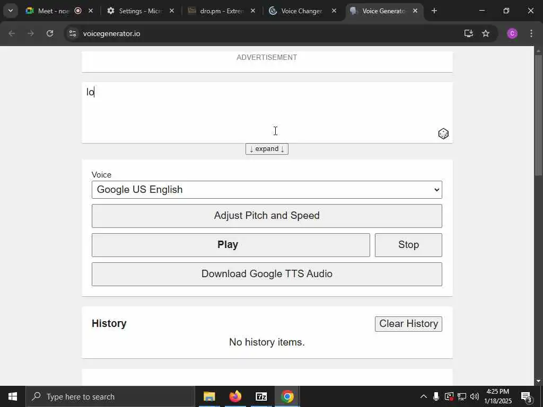Open 7-Zip from taskbar
The image size is (543, 407).
[x=261, y=396]
